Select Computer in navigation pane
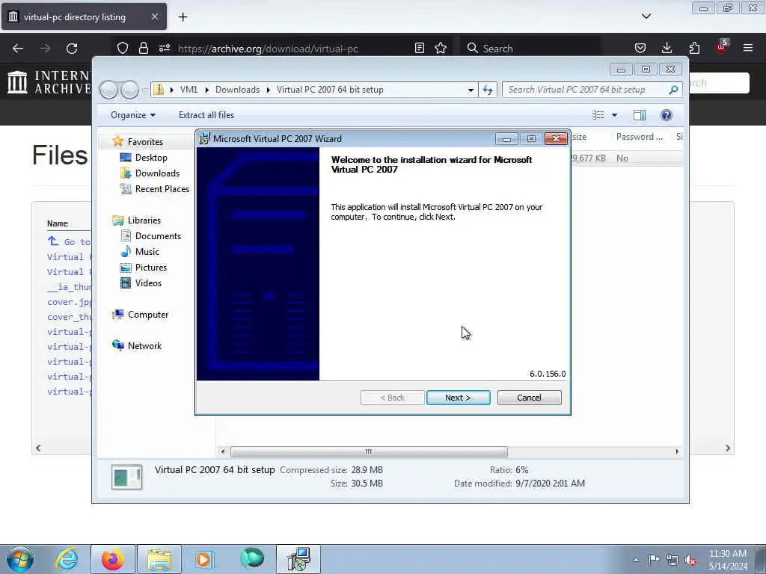The image size is (766, 574). point(147,315)
